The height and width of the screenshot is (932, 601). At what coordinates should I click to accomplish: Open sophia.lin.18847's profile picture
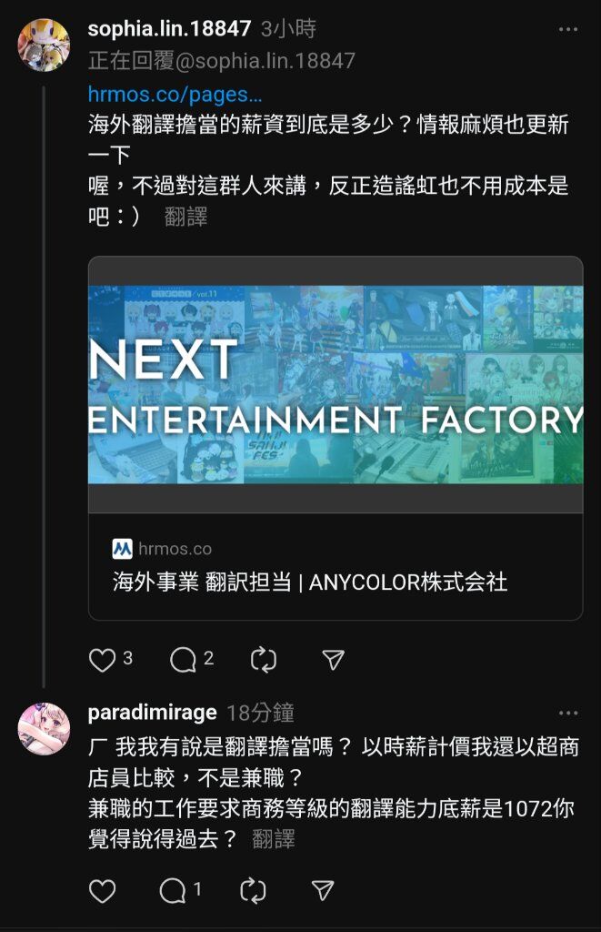point(44,46)
